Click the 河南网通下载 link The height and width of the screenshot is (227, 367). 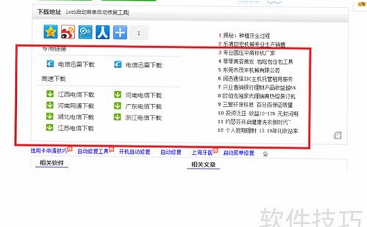pos(76,105)
